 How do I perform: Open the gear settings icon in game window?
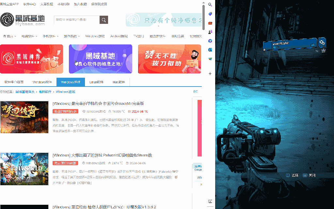322,42
